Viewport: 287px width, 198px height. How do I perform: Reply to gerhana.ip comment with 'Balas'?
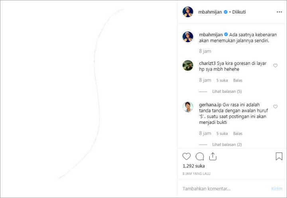pyautogui.click(x=238, y=133)
